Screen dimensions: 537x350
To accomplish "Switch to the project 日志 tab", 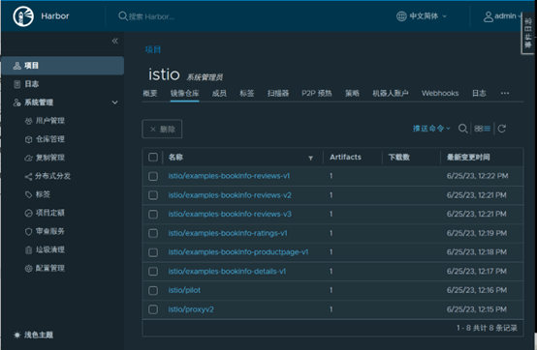I will [x=479, y=93].
